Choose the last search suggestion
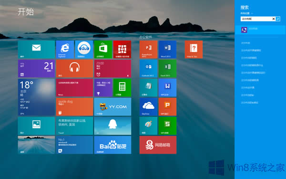 pyautogui.click(x=249, y=103)
